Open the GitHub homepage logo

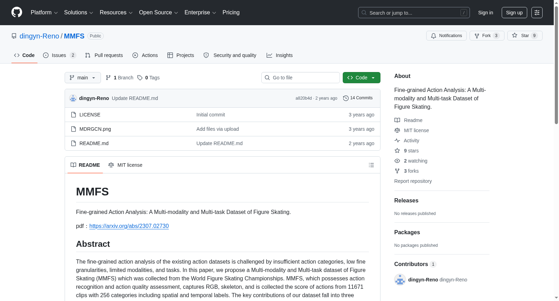tap(17, 12)
